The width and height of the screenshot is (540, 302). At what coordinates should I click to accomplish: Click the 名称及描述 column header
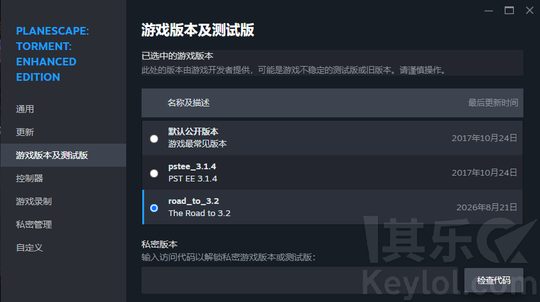pos(188,103)
